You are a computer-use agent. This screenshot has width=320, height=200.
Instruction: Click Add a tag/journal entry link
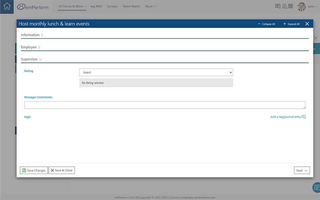coord(288,117)
